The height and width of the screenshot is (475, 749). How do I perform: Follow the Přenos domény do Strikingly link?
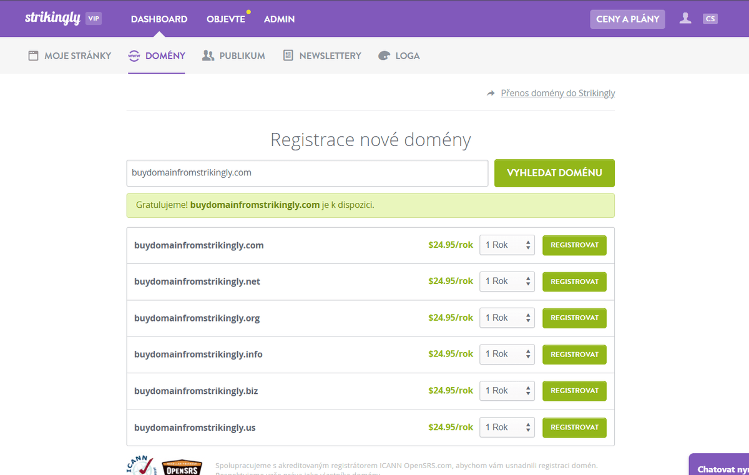(x=558, y=93)
